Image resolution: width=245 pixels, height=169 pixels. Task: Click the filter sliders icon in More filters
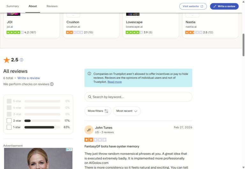(x=106, y=111)
